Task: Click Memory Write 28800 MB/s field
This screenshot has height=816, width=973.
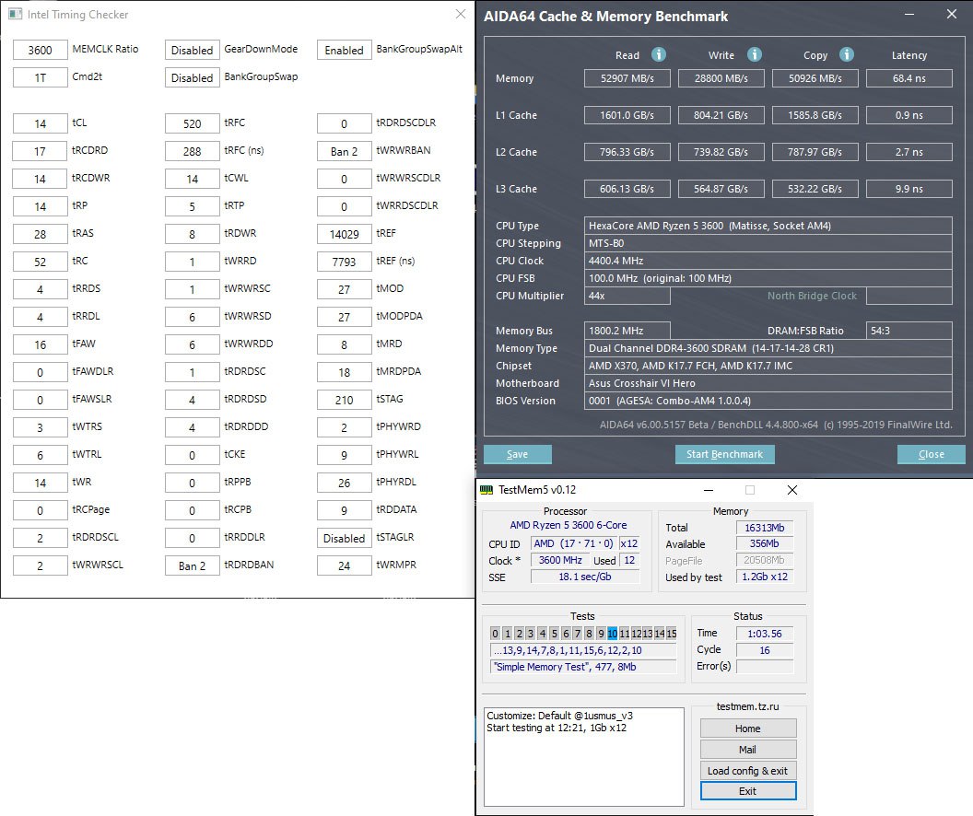Action: [x=721, y=78]
